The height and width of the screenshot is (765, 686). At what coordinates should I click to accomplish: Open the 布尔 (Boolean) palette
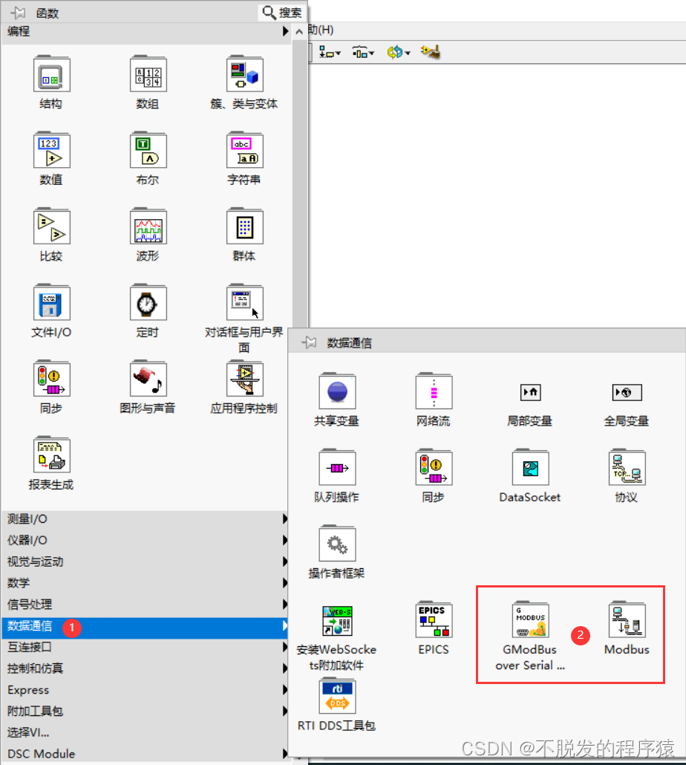(x=147, y=151)
